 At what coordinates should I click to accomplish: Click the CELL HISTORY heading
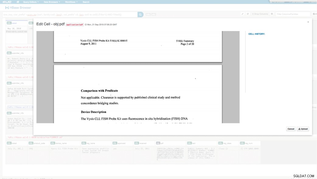pyautogui.click(x=256, y=34)
